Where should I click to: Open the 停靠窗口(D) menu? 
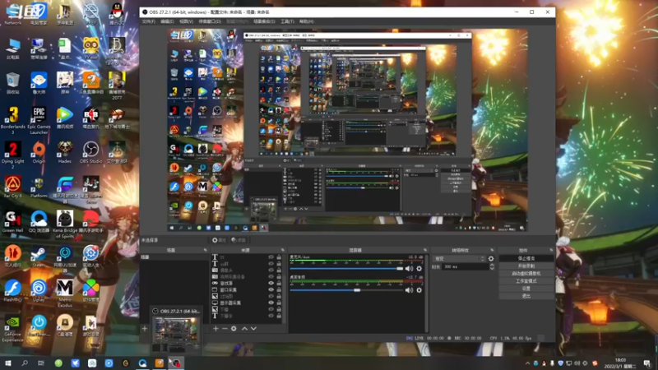point(210,21)
